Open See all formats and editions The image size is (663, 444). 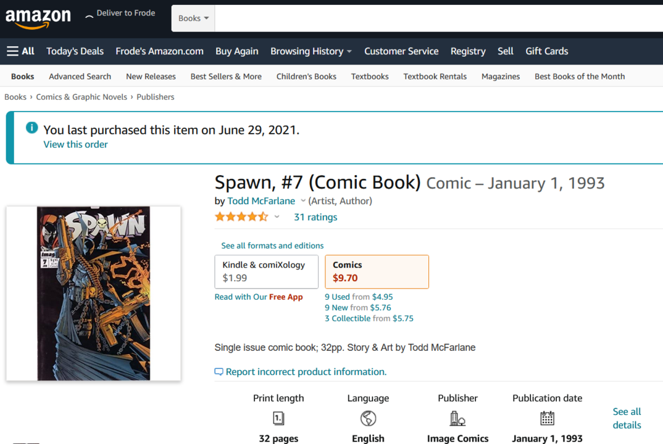272,245
